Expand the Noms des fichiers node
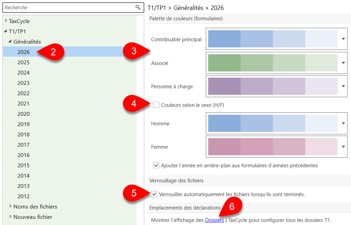The width and height of the screenshot is (351, 225). pos(11,206)
